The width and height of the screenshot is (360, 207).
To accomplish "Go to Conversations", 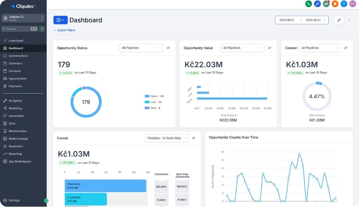I will [23, 56].
